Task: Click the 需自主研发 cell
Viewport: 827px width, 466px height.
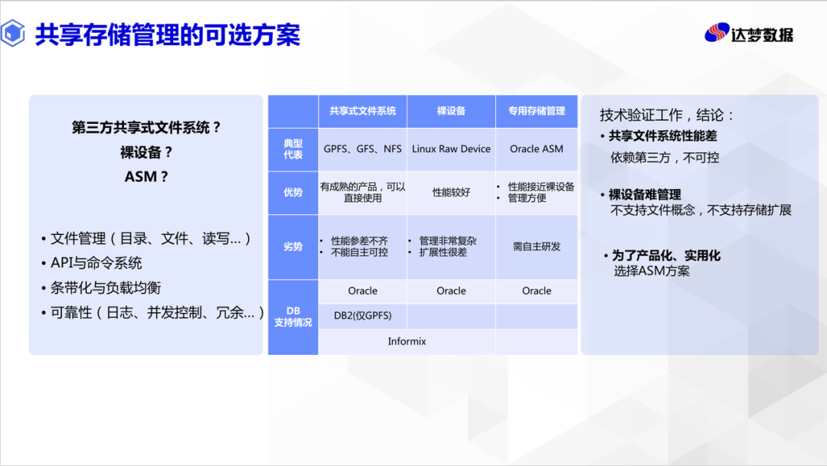Action: [x=536, y=246]
